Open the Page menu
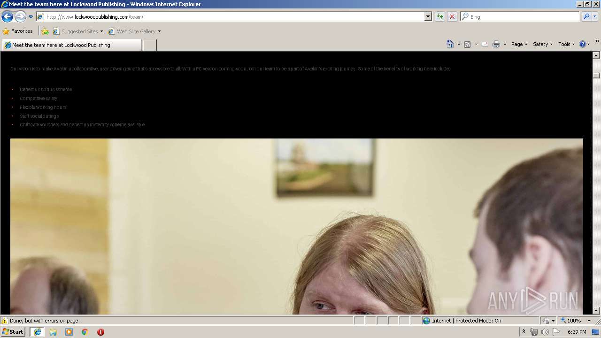 [519, 44]
